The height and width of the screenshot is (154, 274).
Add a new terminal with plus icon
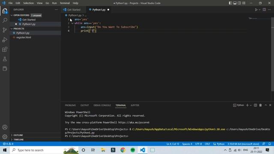[x=247, y=105]
